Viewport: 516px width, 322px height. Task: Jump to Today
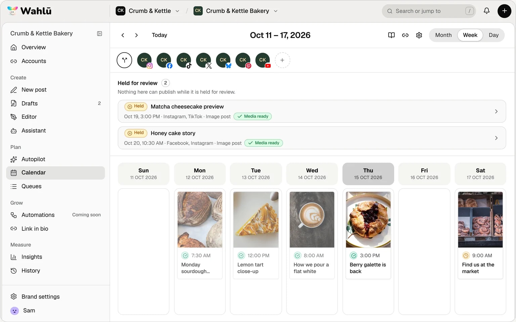tap(159, 35)
